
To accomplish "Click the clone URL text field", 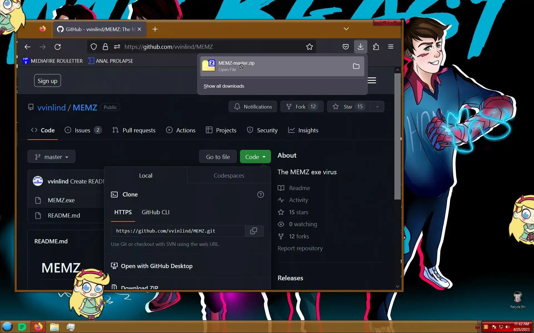I will click(178, 231).
